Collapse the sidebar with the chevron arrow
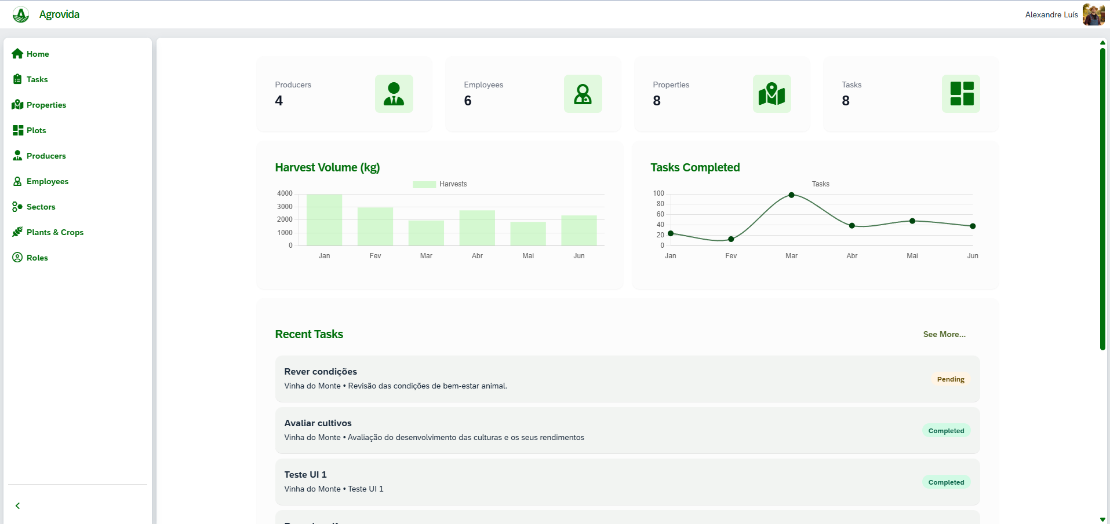1110x524 pixels. (x=18, y=506)
